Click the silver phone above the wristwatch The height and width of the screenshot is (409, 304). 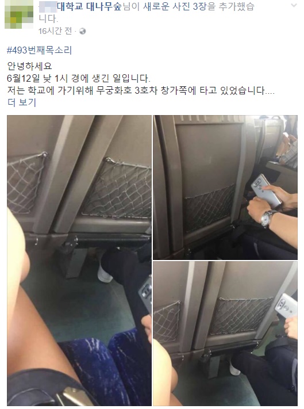pyautogui.click(x=266, y=190)
